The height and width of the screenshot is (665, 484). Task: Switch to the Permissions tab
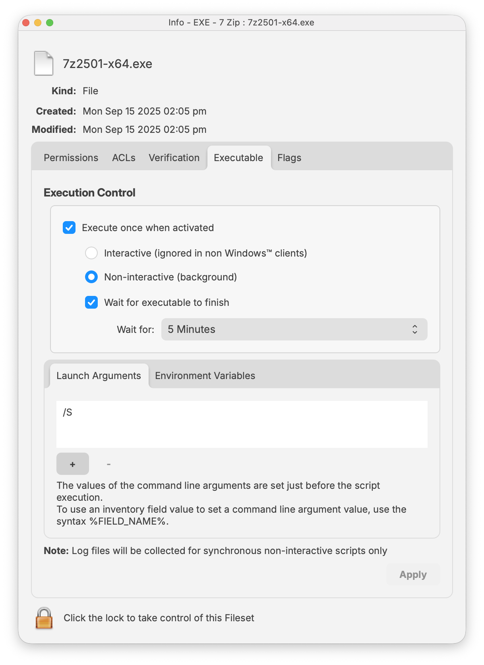[x=71, y=158]
